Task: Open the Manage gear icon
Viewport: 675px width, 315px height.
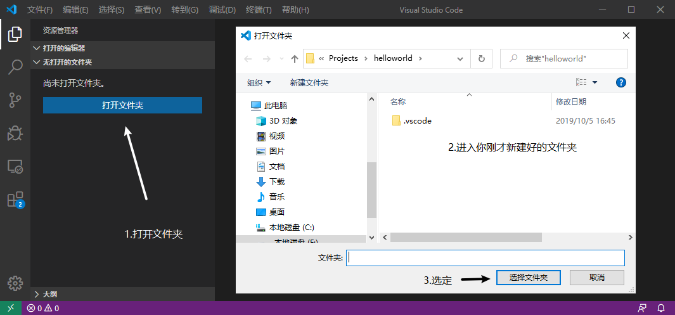Action: pyautogui.click(x=15, y=283)
